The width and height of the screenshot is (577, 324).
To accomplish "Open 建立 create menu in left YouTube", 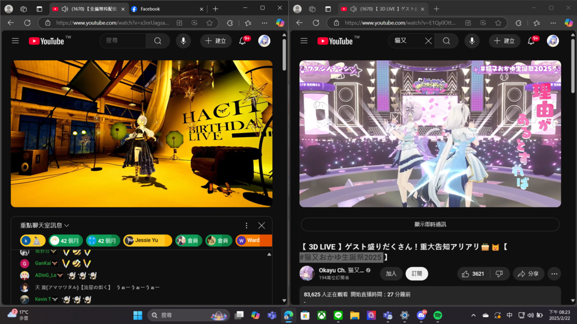I will point(216,40).
